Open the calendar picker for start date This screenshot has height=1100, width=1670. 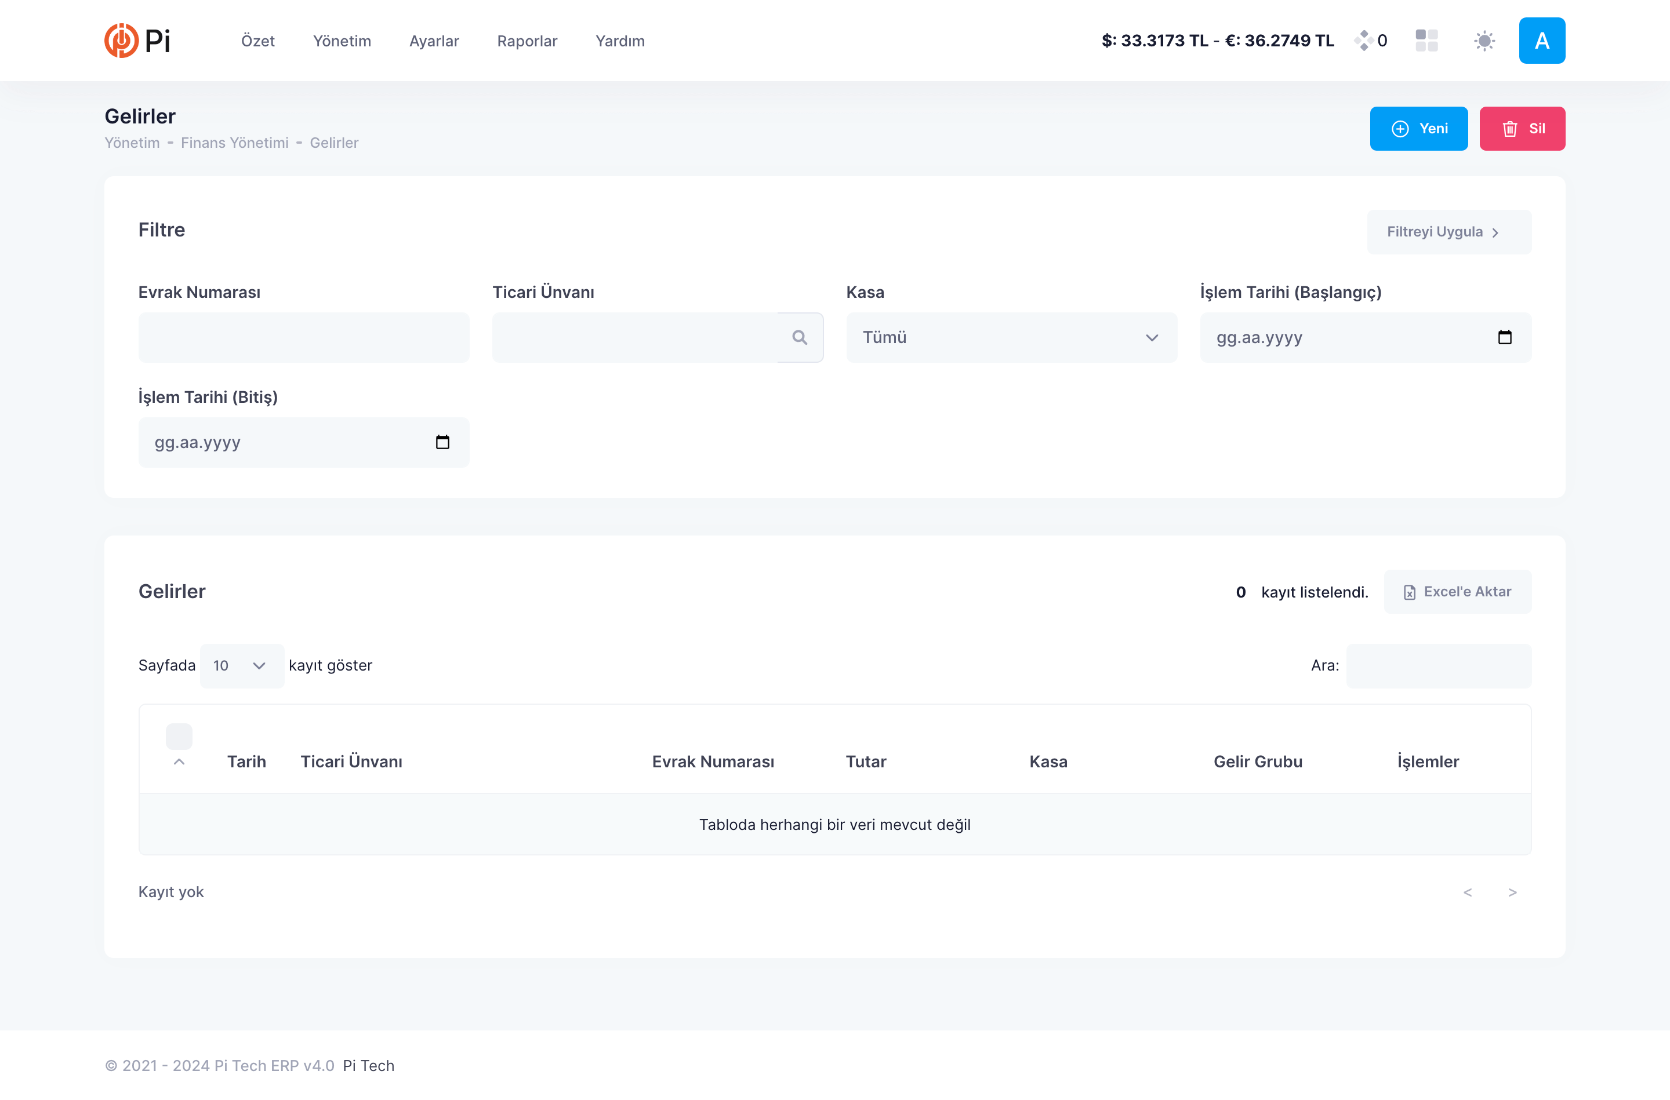pyautogui.click(x=1504, y=337)
